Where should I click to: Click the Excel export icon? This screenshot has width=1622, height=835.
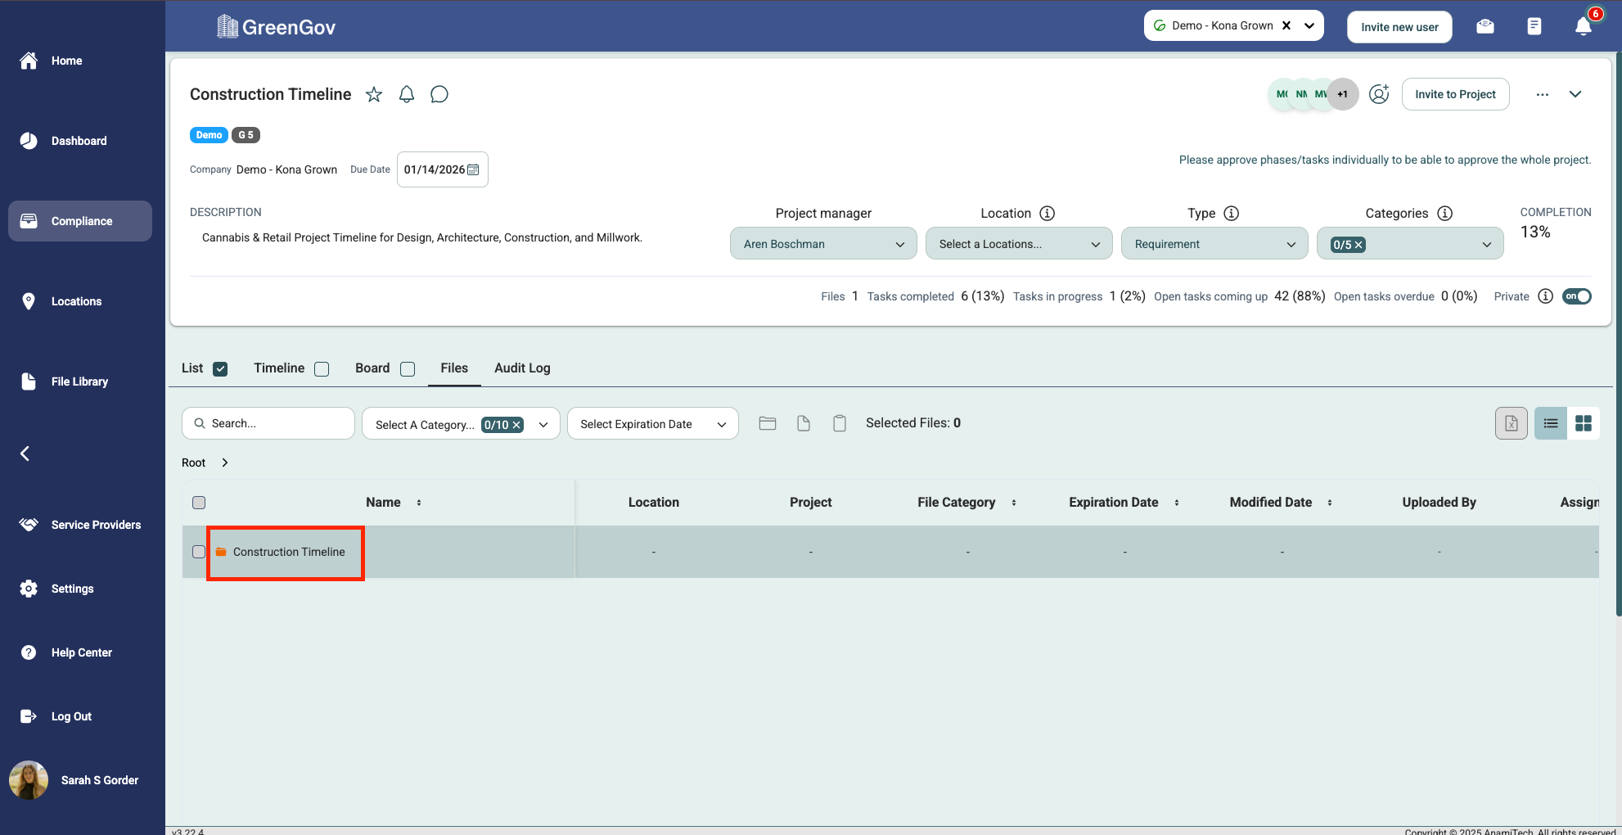[x=1511, y=423]
